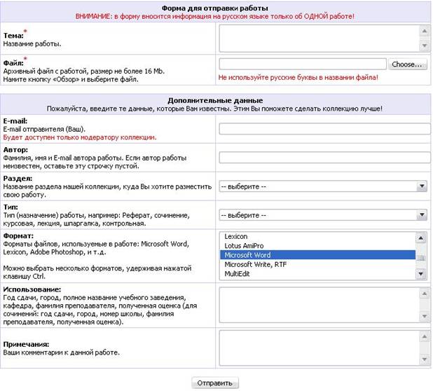
Task: Click the Автор input field
Action: point(325,158)
